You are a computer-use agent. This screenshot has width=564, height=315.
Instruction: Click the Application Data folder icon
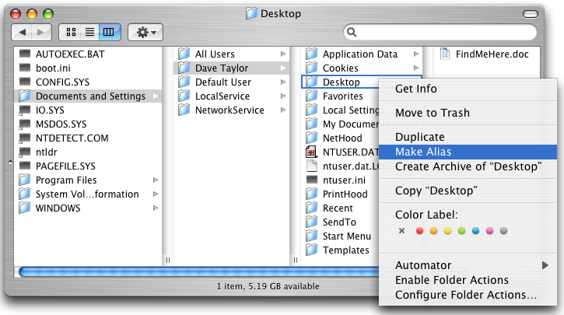[312, 54]
